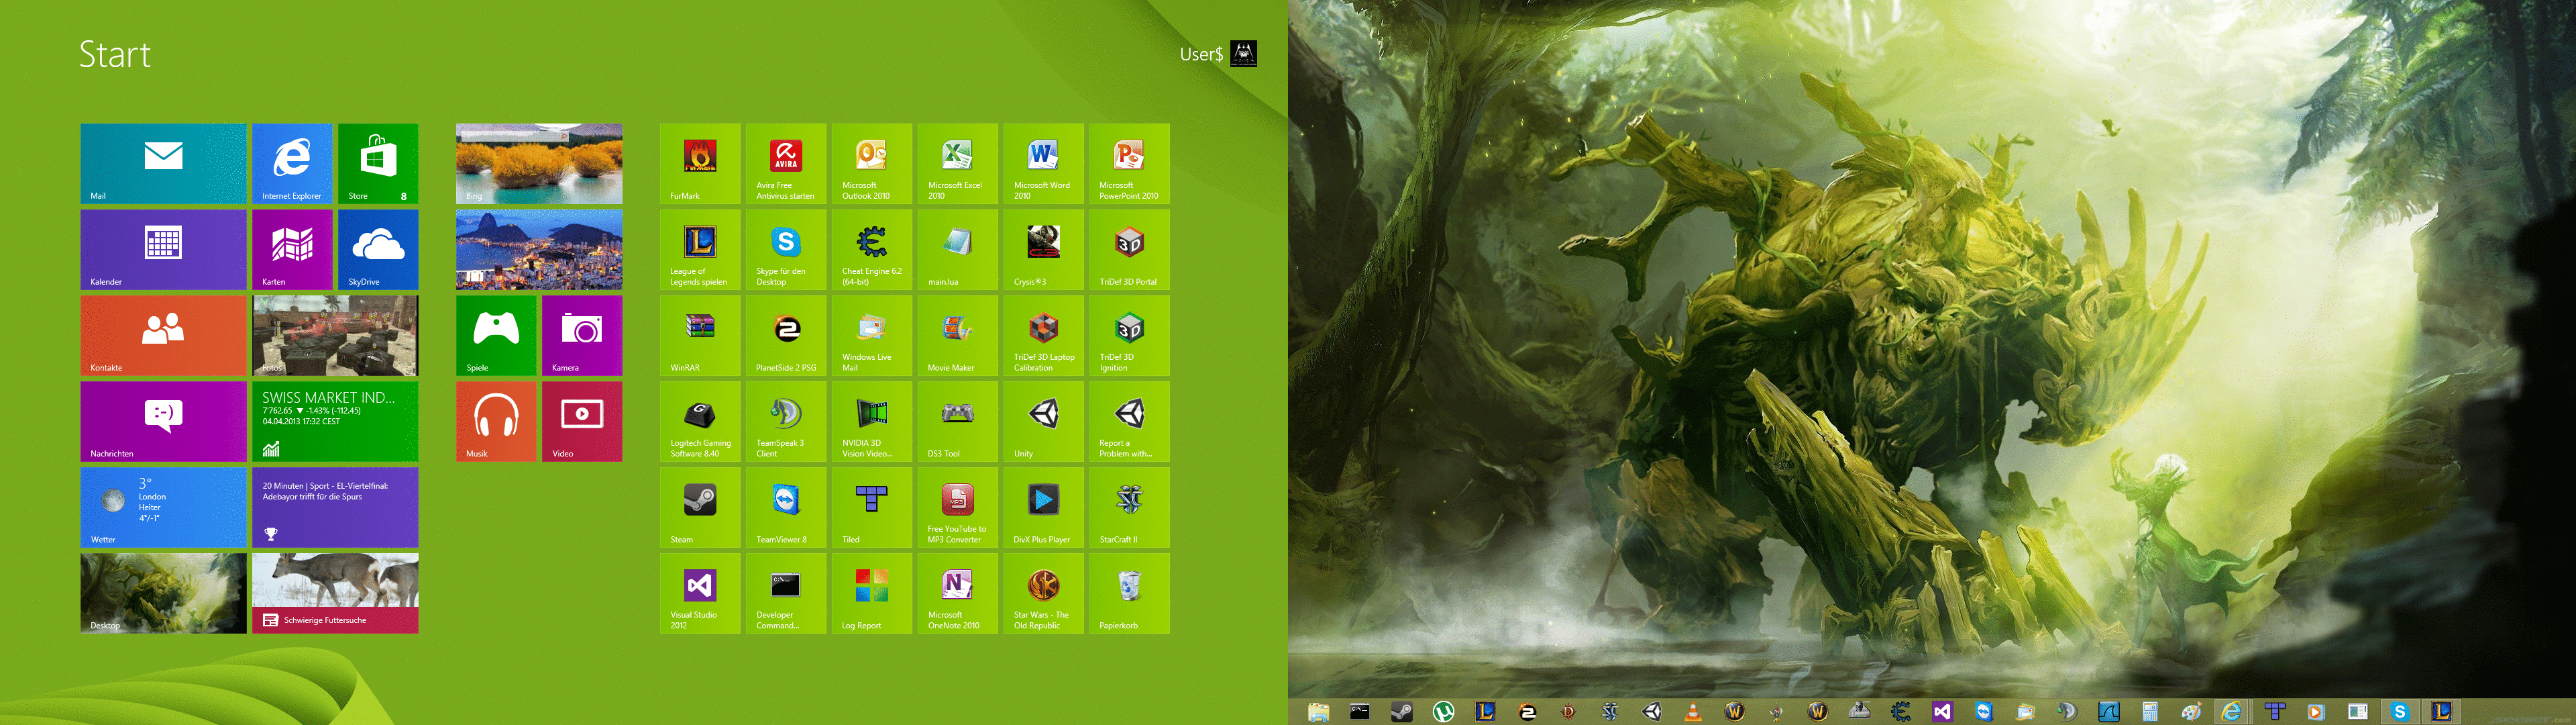Open Microsoft PowerPoint 2010 tile
This screenshot has width=2576, height=725.
[1130, 163]
